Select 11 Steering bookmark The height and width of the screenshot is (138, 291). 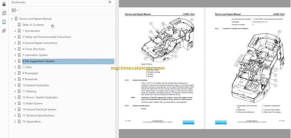29,91
